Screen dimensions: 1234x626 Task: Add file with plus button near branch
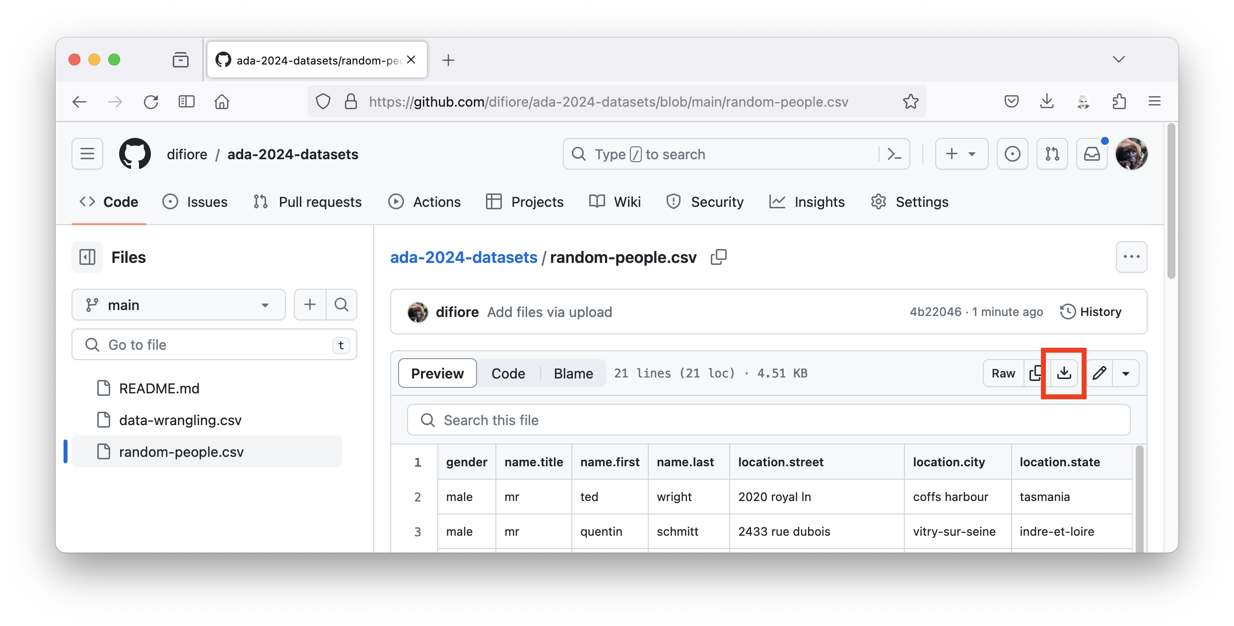[310, 305]
